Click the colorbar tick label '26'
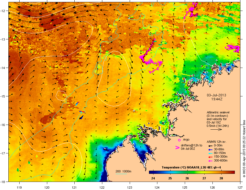 coord(187,178)
